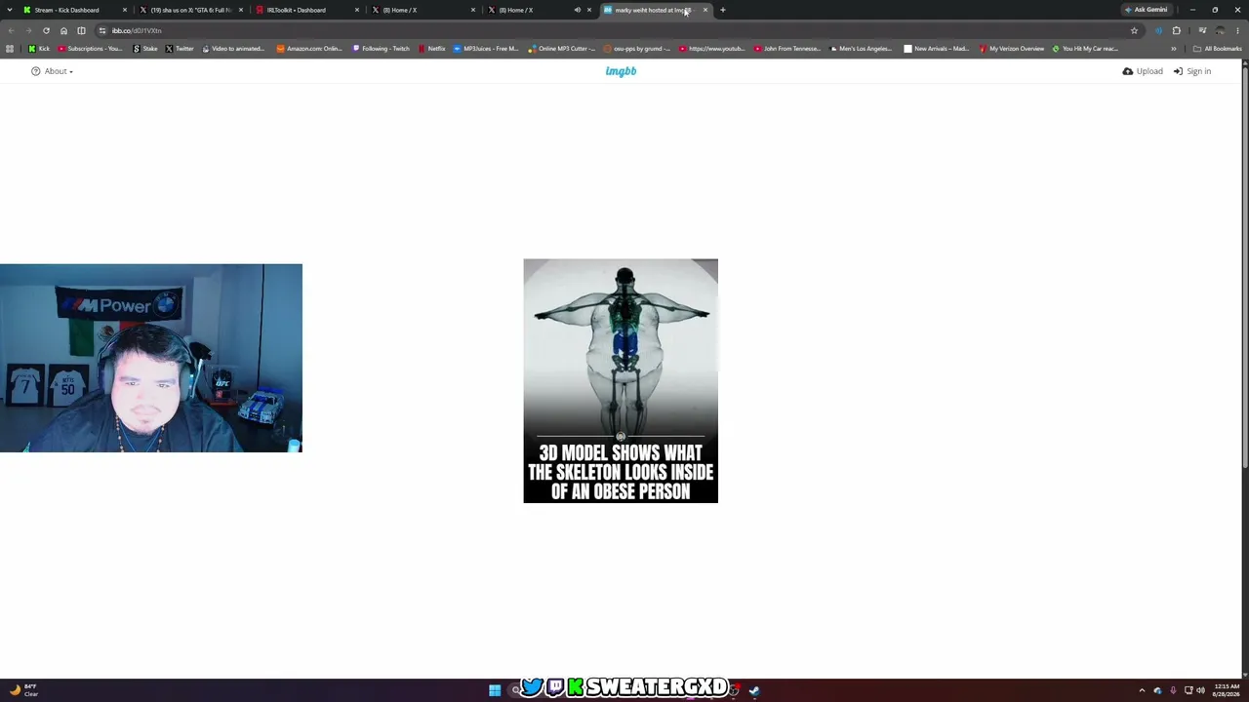The image size is (1249, 702).
Task: Close the Stream - Kick Dashboard tab
Action: (x=124, y=10)
